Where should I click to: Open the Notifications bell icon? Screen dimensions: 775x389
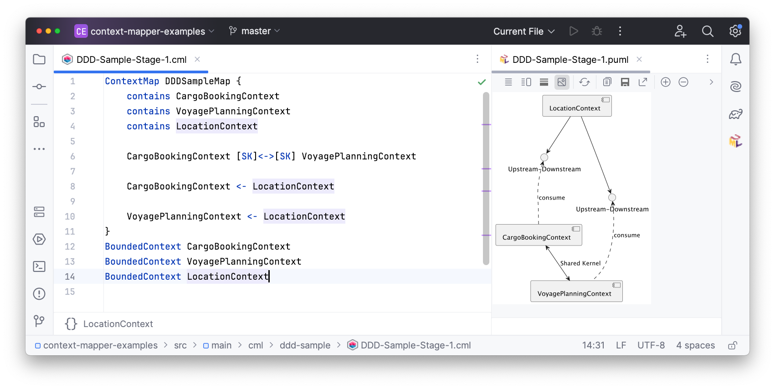coord(736,59)
